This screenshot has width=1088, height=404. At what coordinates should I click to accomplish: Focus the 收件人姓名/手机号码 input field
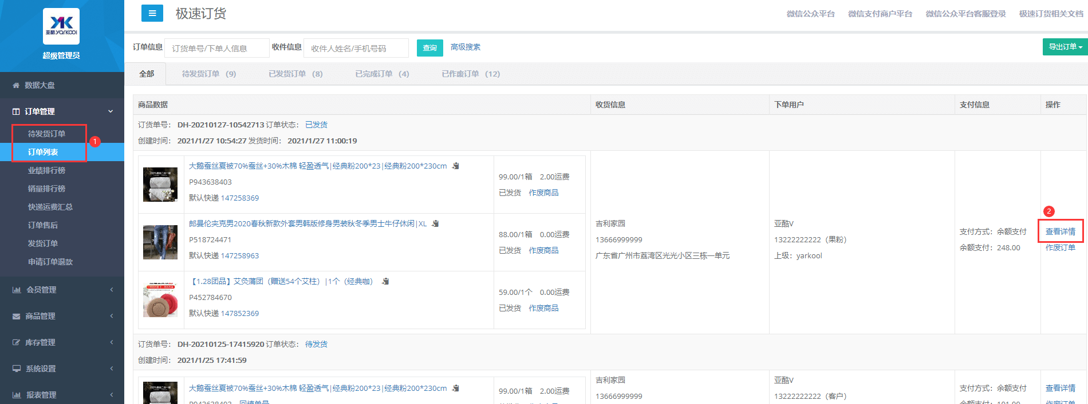tap(356, 48)
